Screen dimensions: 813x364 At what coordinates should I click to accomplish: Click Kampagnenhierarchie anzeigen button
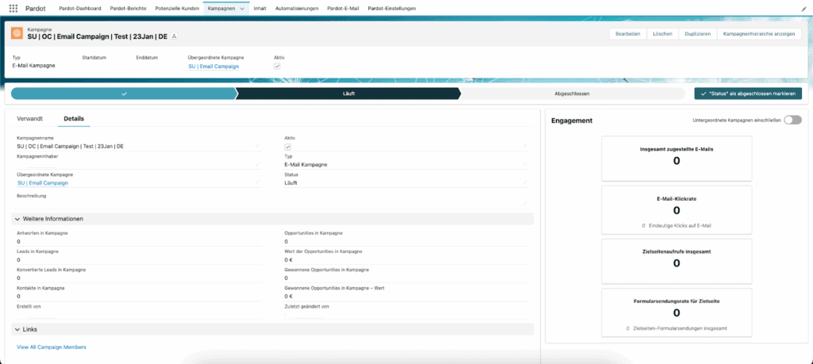pos(758,33)
